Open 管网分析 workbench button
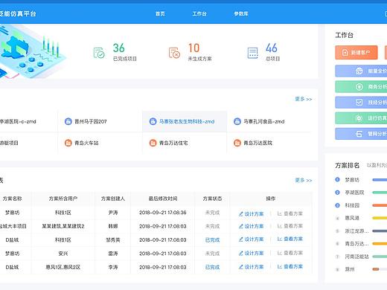Viewport: 387px width, 290px height. (361, 134)
